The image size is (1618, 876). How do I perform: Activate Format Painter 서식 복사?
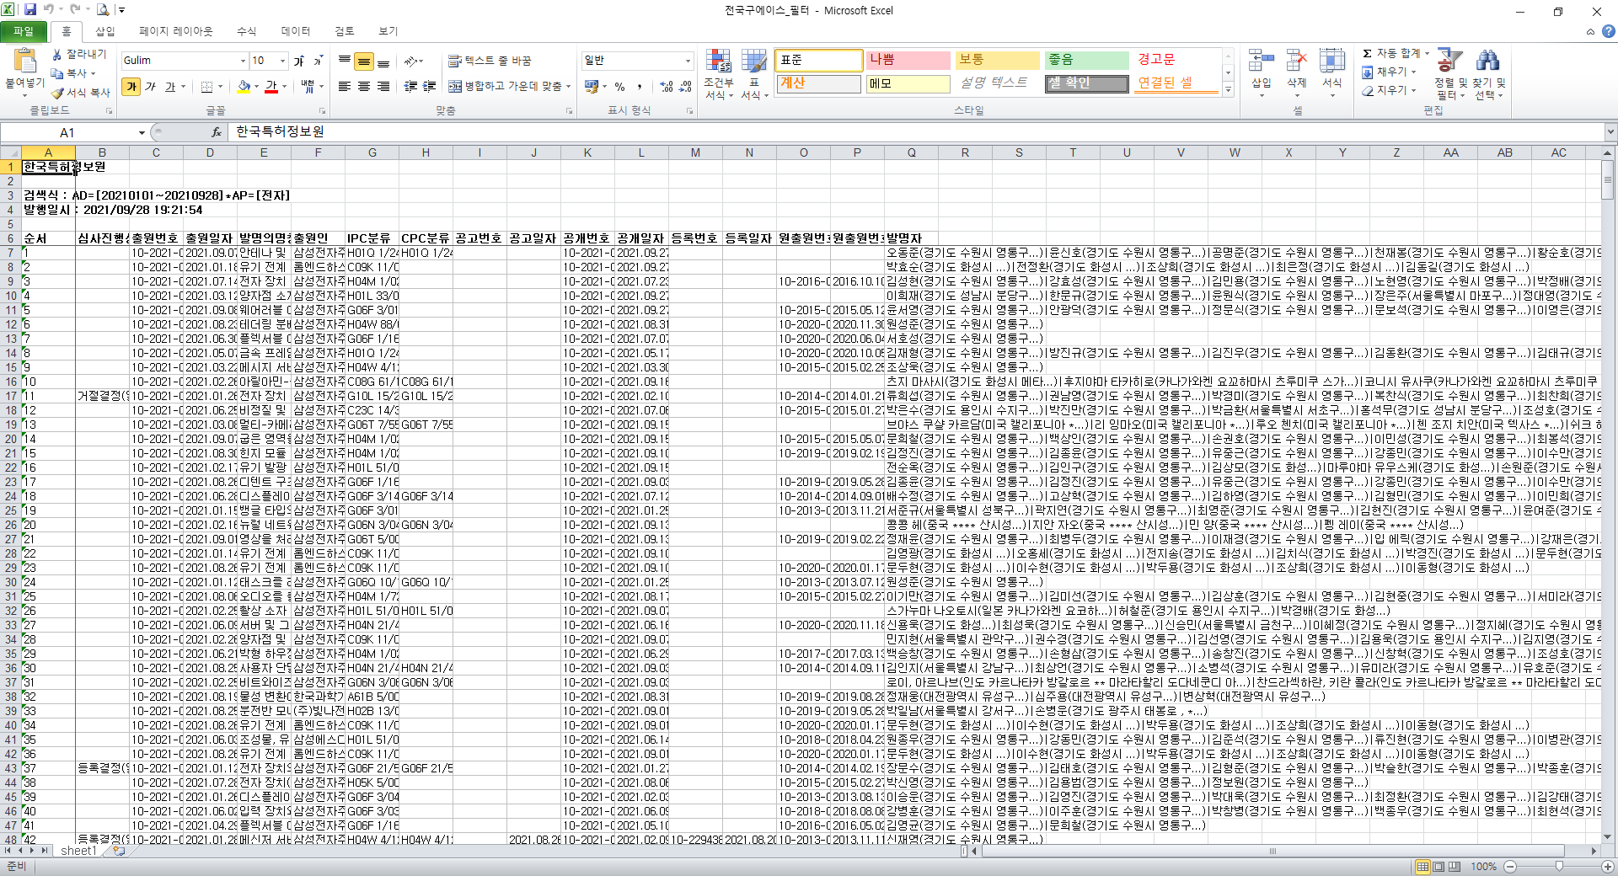tap(81, 93)
